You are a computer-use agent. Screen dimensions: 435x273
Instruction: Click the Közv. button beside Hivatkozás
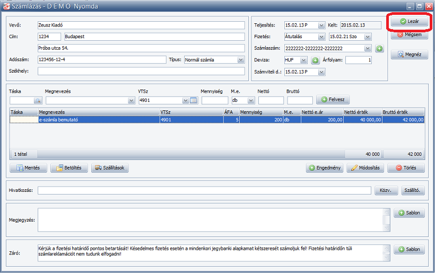(386, 190)
